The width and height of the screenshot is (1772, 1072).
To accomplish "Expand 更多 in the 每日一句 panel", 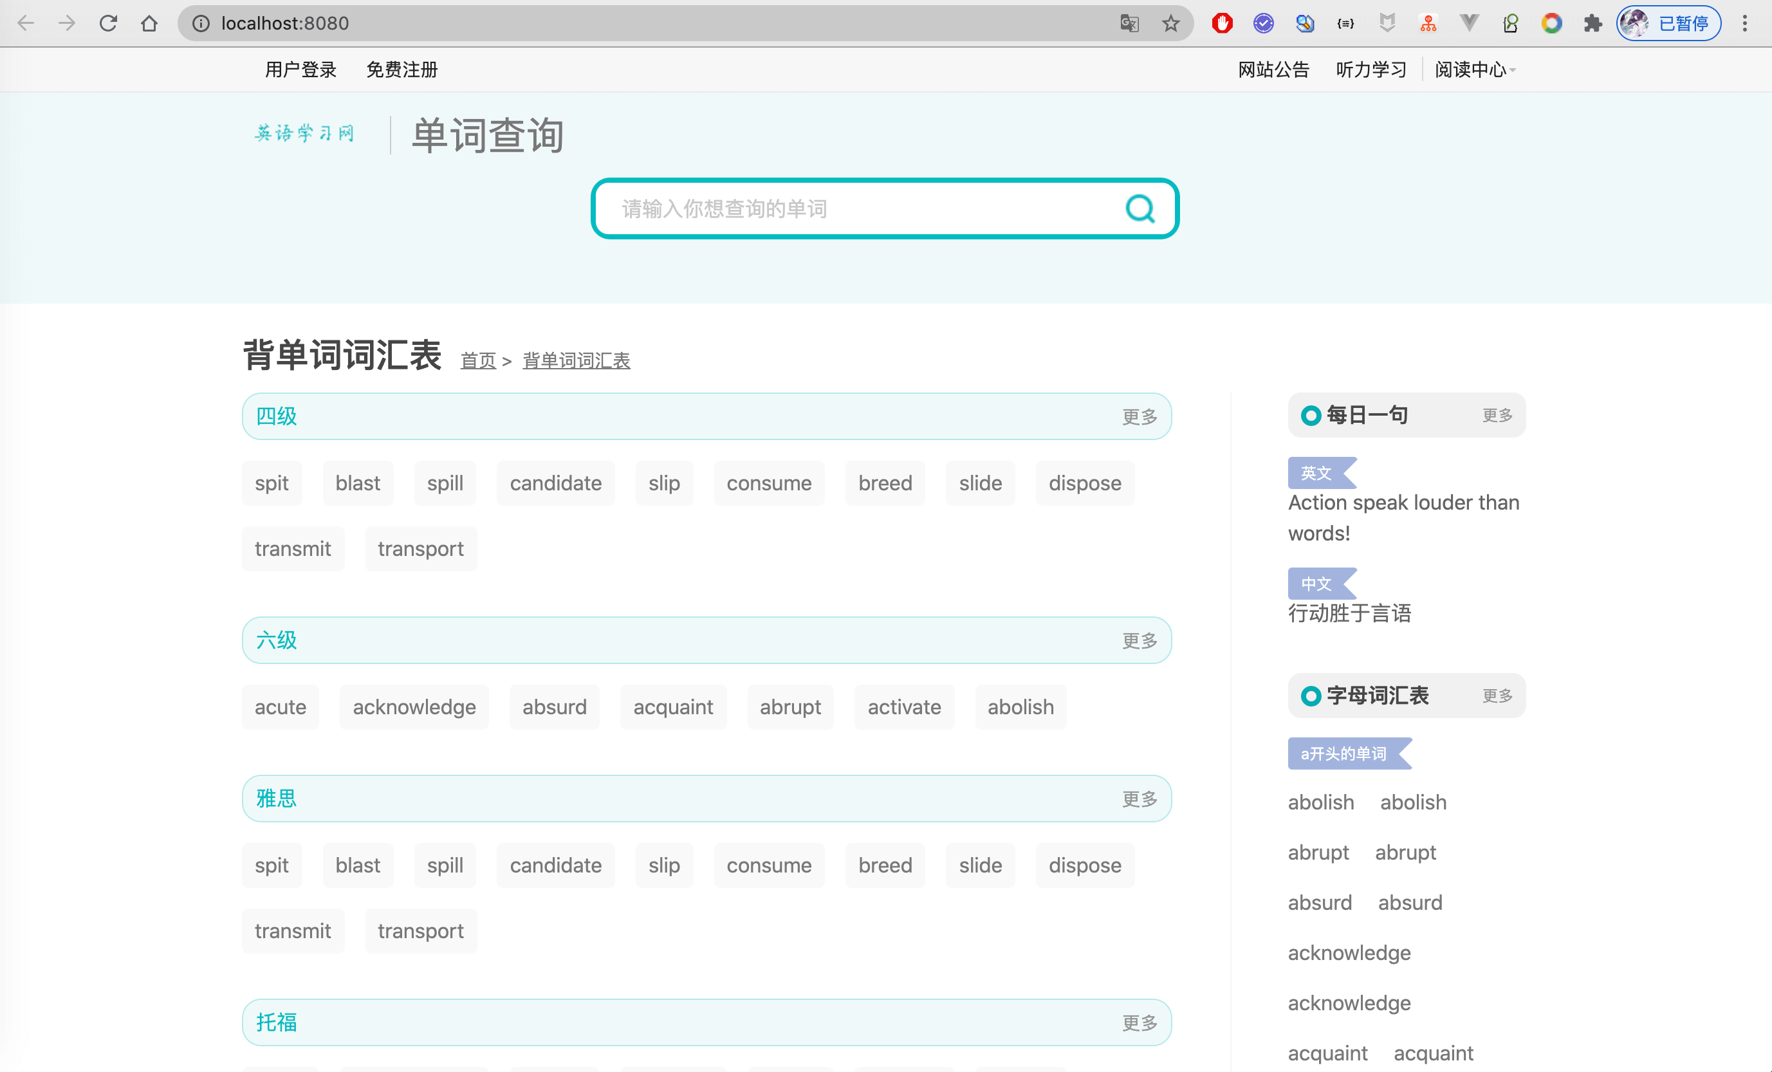I will coord(1497,415).
